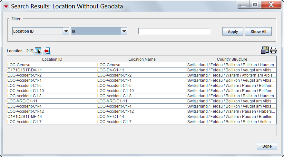Sort by the Location ID column header

[x=52, y=59]
